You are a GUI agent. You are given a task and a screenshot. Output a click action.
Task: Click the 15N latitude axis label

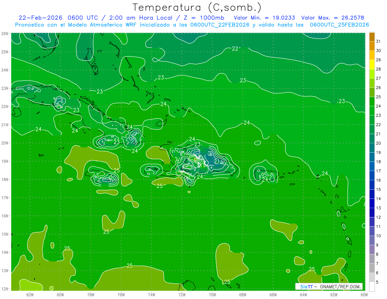coord(5,234)
